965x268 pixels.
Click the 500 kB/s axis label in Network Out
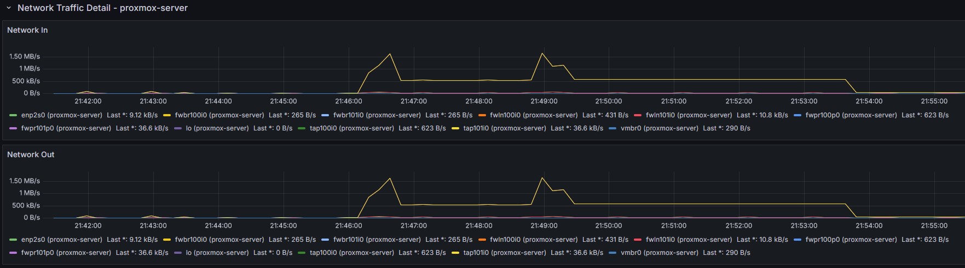[x=26, y=205]
